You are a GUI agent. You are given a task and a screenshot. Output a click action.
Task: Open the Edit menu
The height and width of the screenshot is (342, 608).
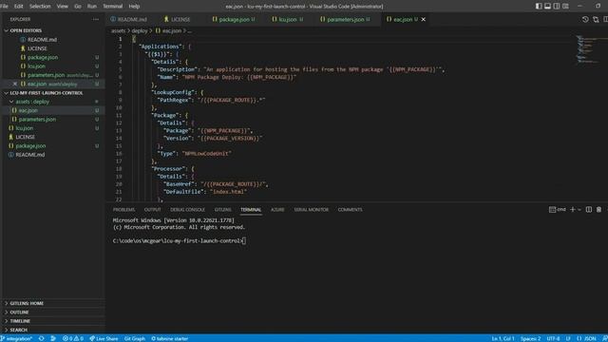[x=19, y=7]
